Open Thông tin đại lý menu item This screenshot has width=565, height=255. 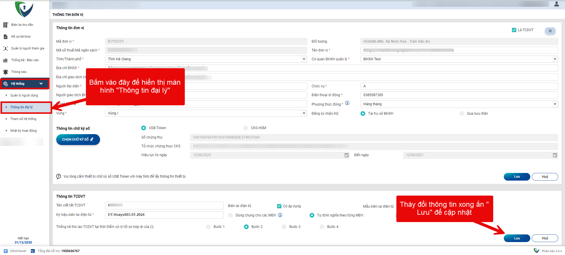(x=21, y=107)
